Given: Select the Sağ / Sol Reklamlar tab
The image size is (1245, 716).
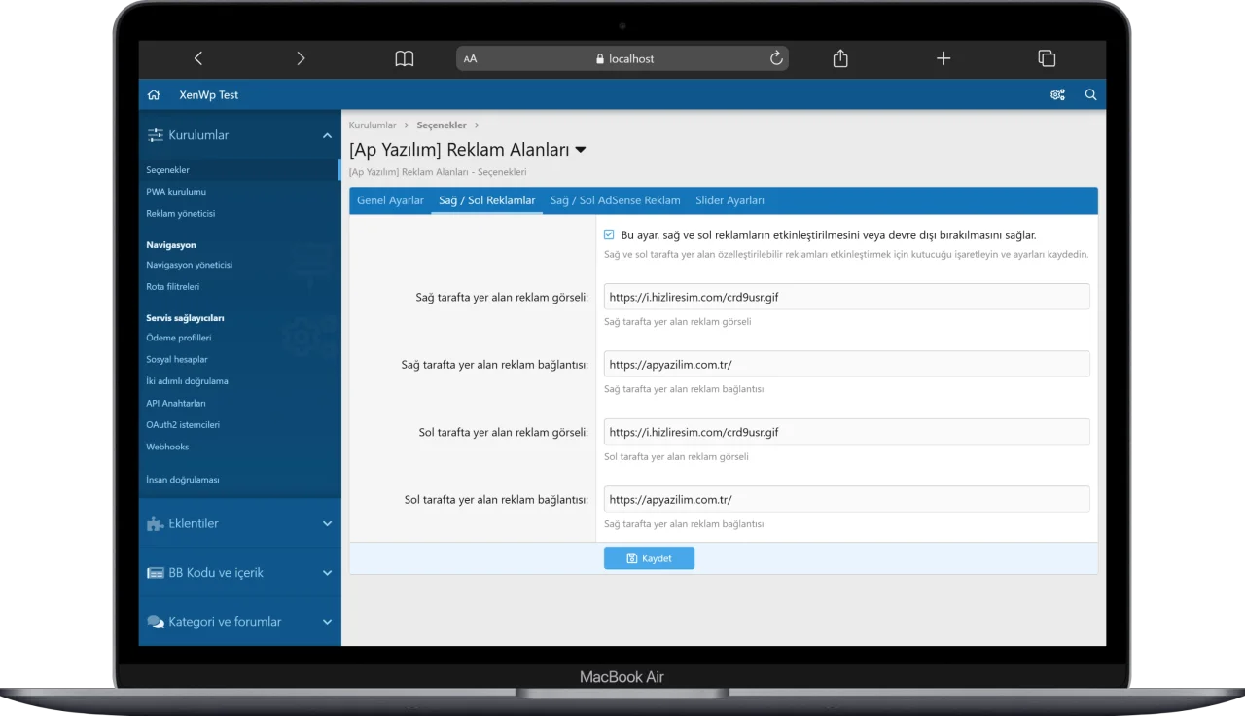Looking at the screenshot, I should (x=487, y=200).
